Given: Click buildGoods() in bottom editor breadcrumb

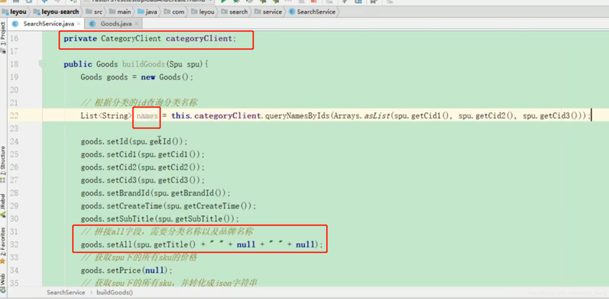Looking at the screenshot, I should (114, 292).
